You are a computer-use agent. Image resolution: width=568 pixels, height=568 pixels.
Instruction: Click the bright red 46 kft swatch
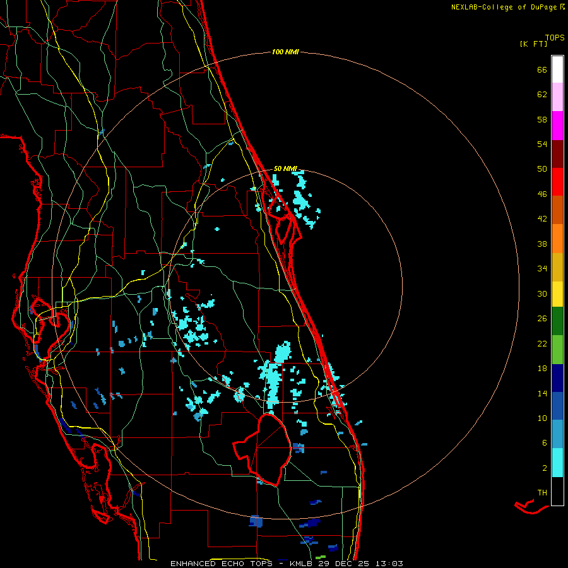coord(557,182)
